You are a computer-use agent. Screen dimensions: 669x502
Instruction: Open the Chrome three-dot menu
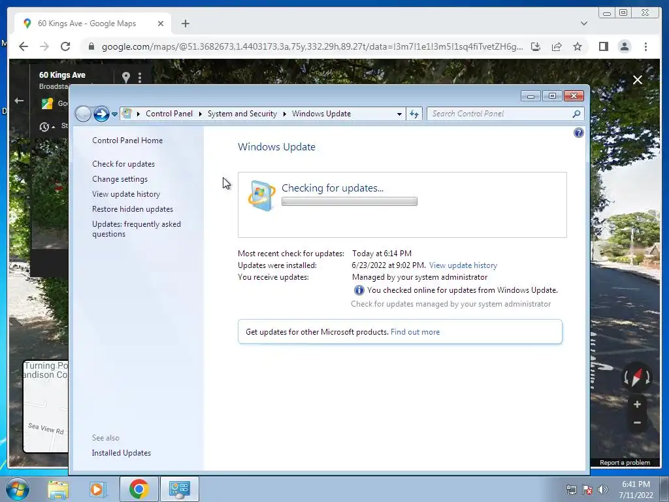tap(645, 46)
